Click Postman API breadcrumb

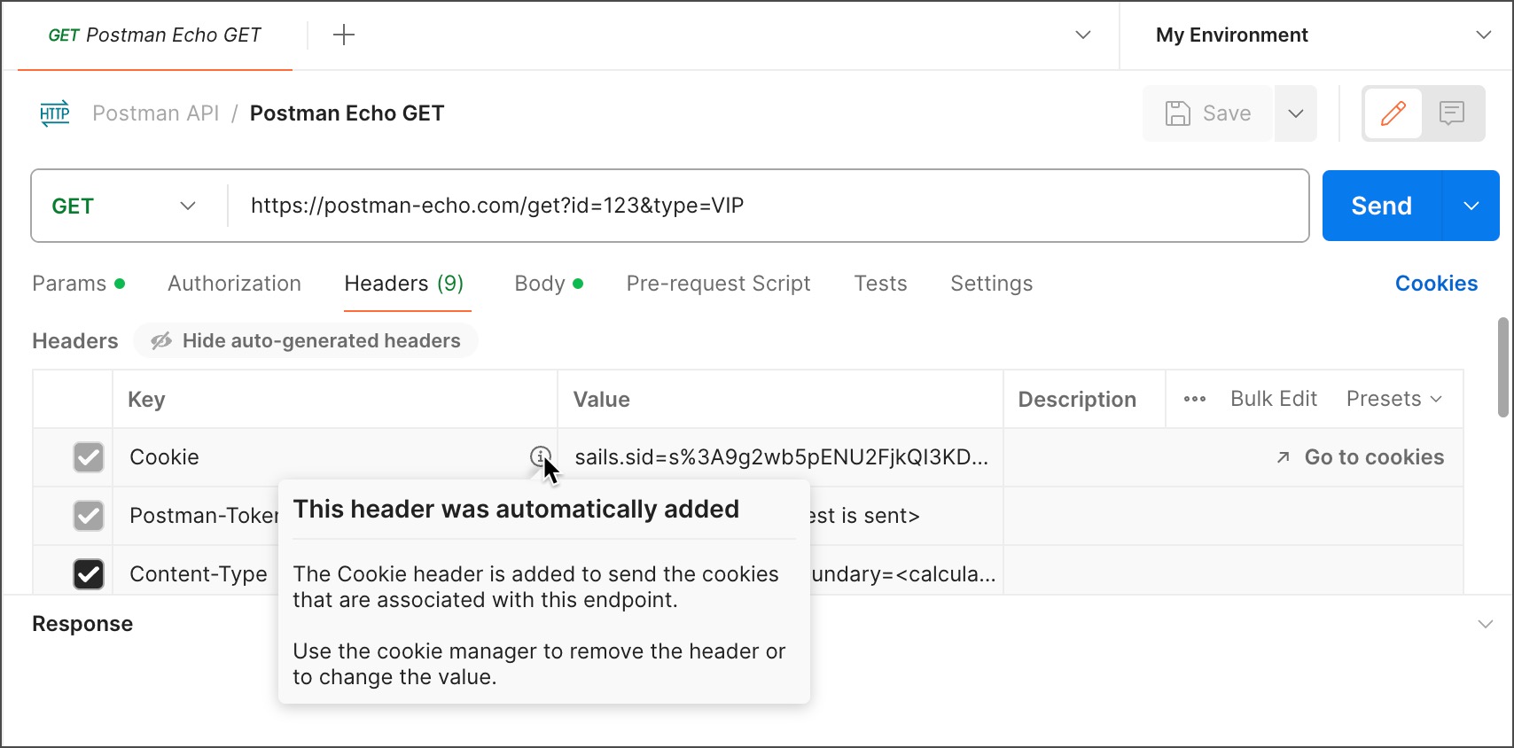pos(155,113)
